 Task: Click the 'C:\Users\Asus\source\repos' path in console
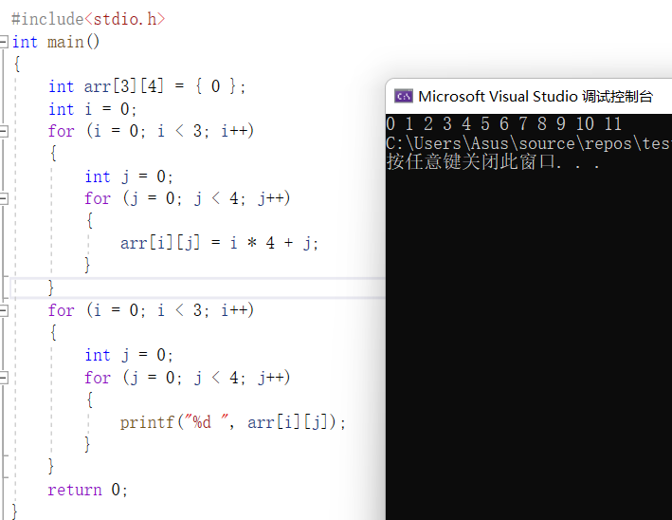pyautogui.click(x=509, y=143)
